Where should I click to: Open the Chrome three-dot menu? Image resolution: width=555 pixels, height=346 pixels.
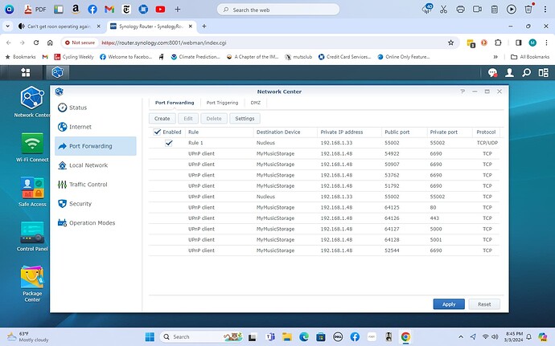pos(546,43)
